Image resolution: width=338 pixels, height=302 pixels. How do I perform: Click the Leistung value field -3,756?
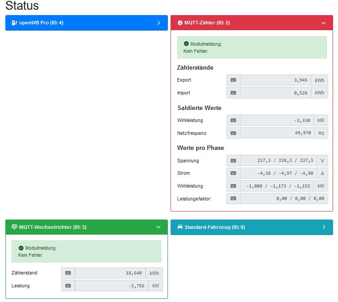point(112,286)
